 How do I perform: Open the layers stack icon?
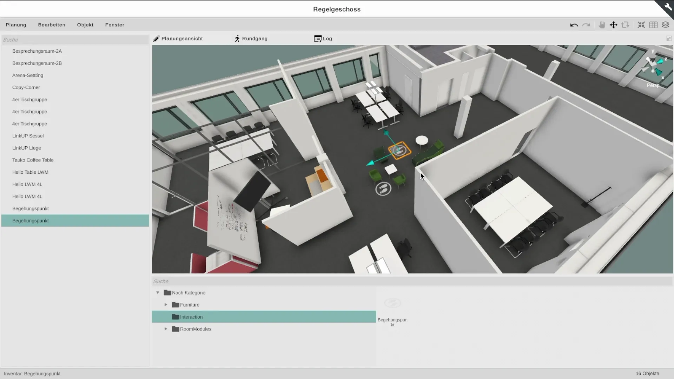coord(665,25)
